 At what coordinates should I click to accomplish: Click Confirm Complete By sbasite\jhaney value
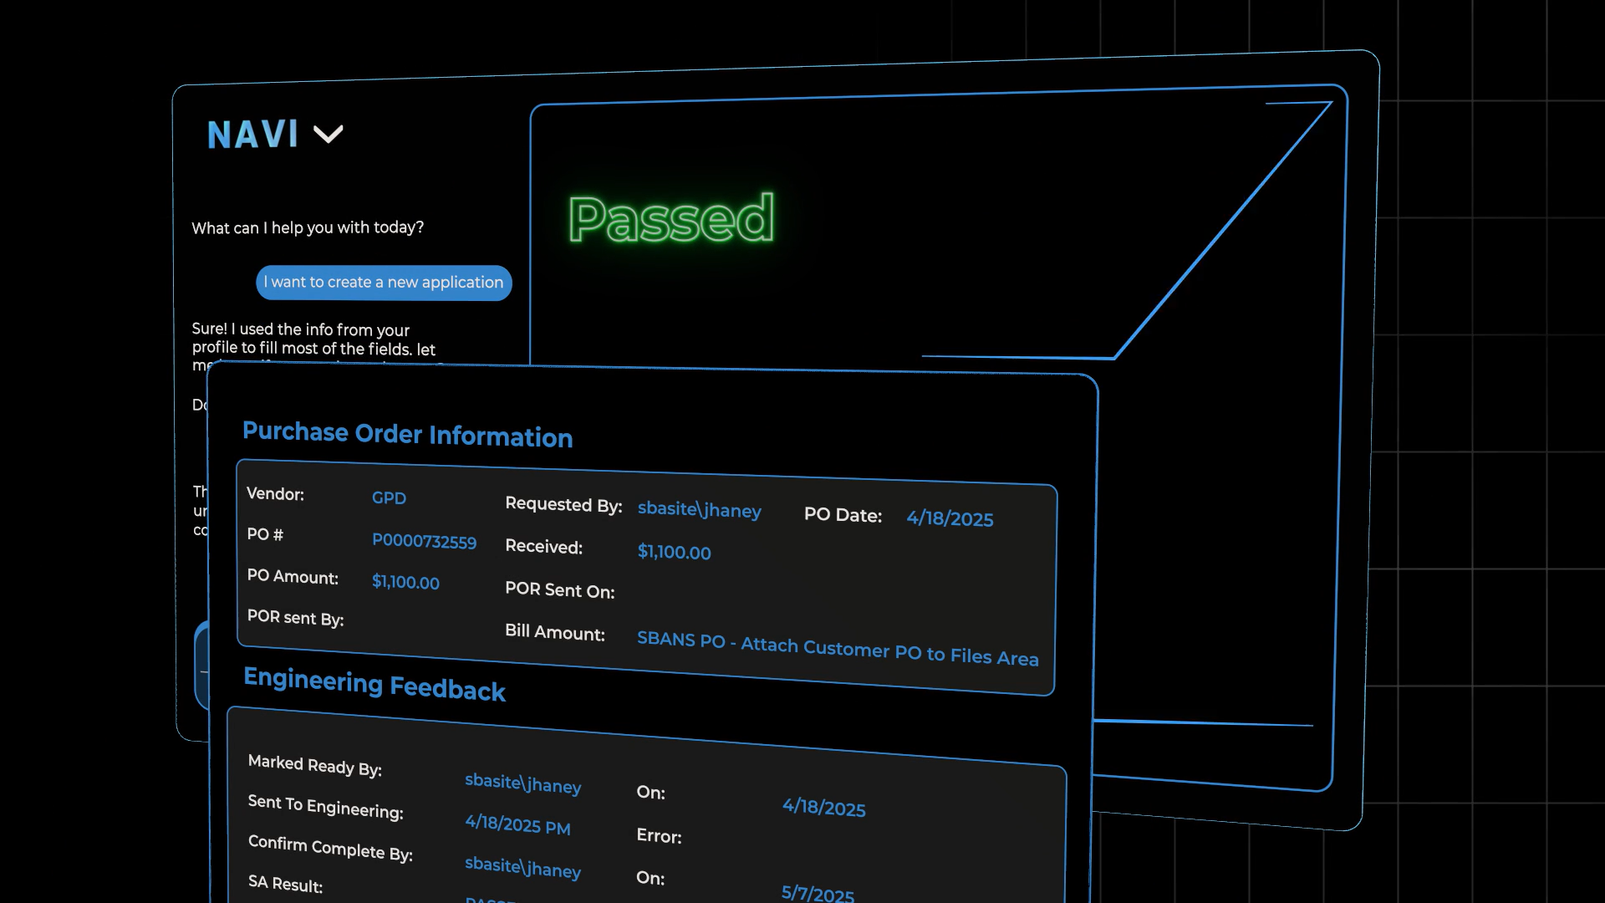(x=522, y=868)
